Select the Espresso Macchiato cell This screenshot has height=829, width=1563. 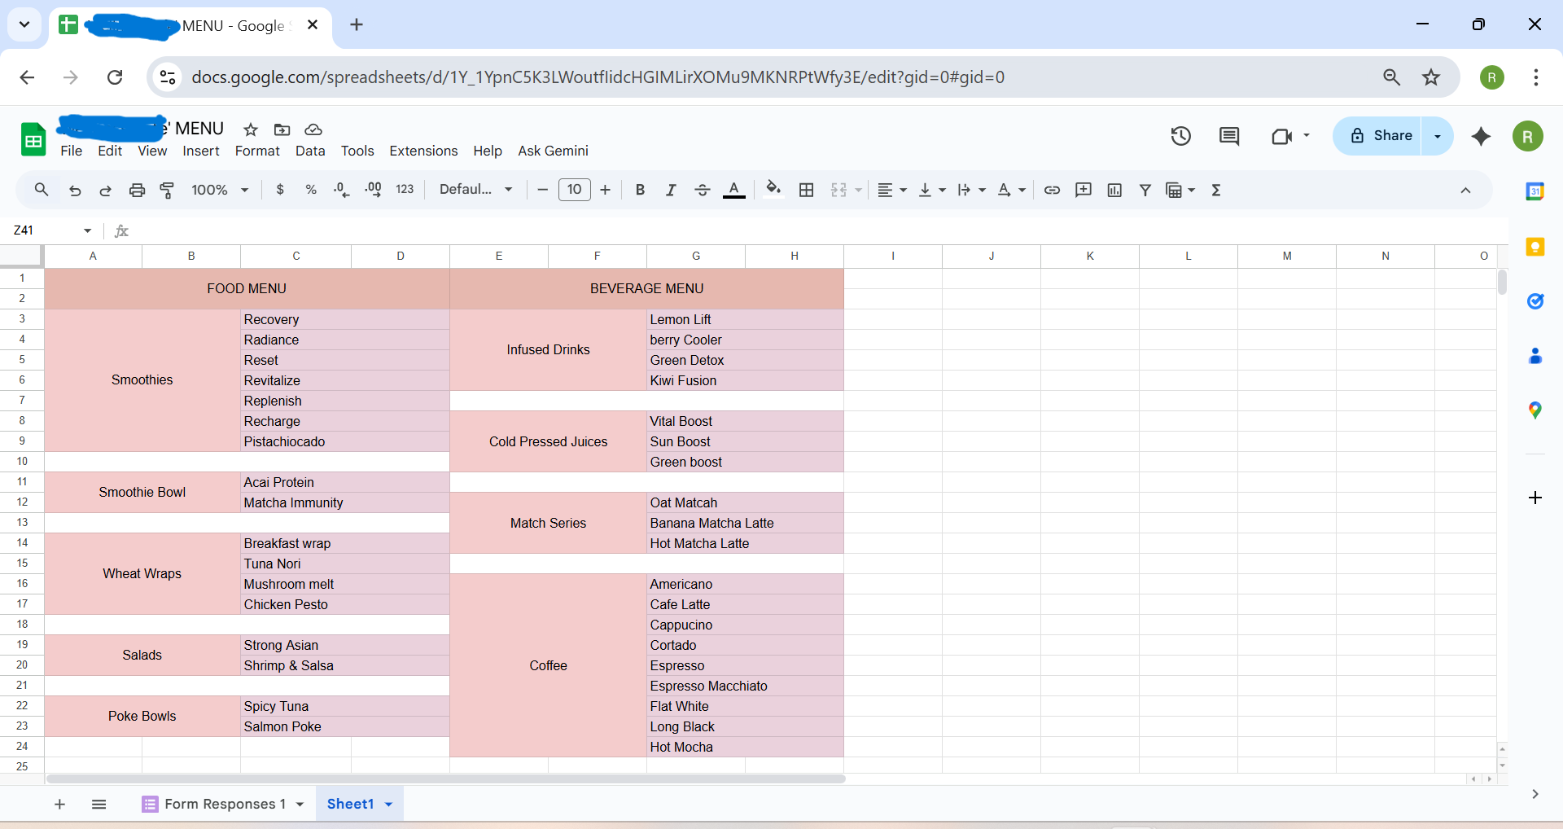click(745, 686)
